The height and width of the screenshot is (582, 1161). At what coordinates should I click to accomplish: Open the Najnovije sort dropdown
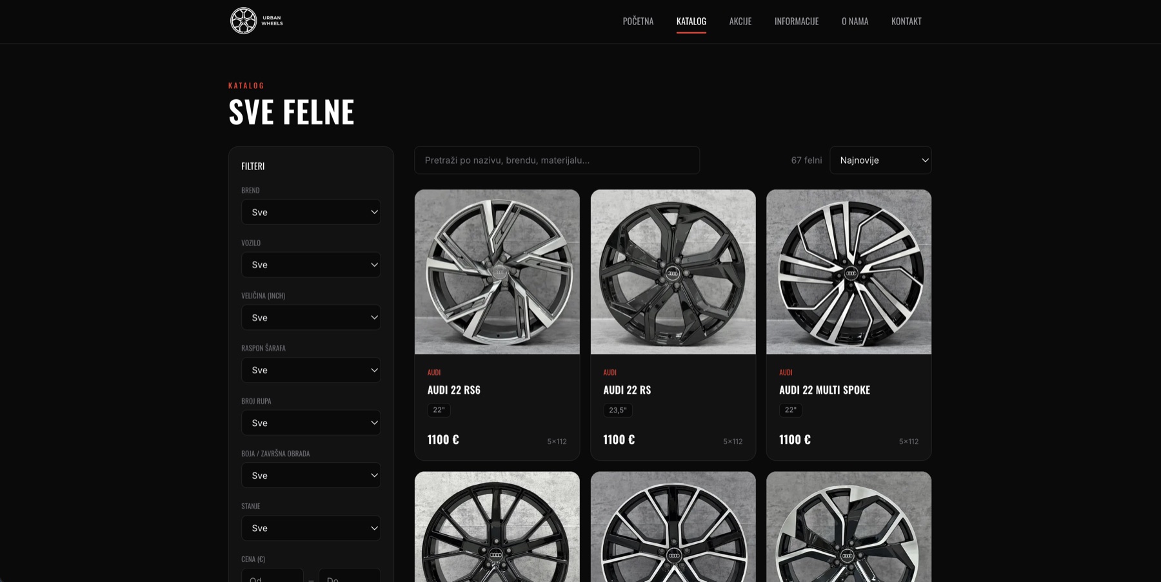880,160
